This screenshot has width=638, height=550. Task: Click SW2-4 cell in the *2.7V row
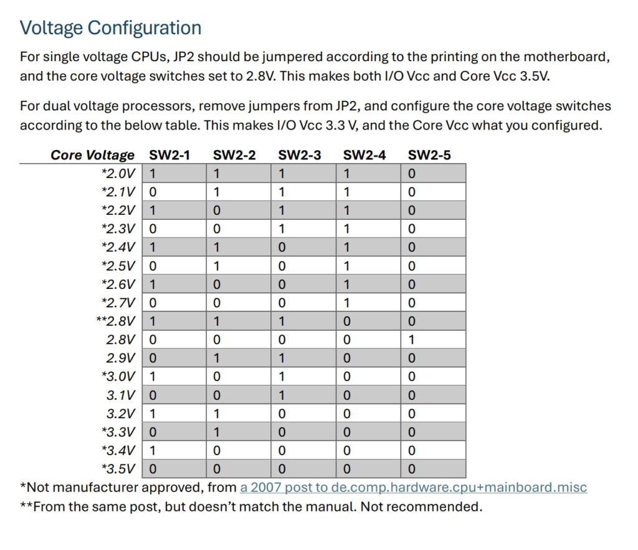(370, 303)
